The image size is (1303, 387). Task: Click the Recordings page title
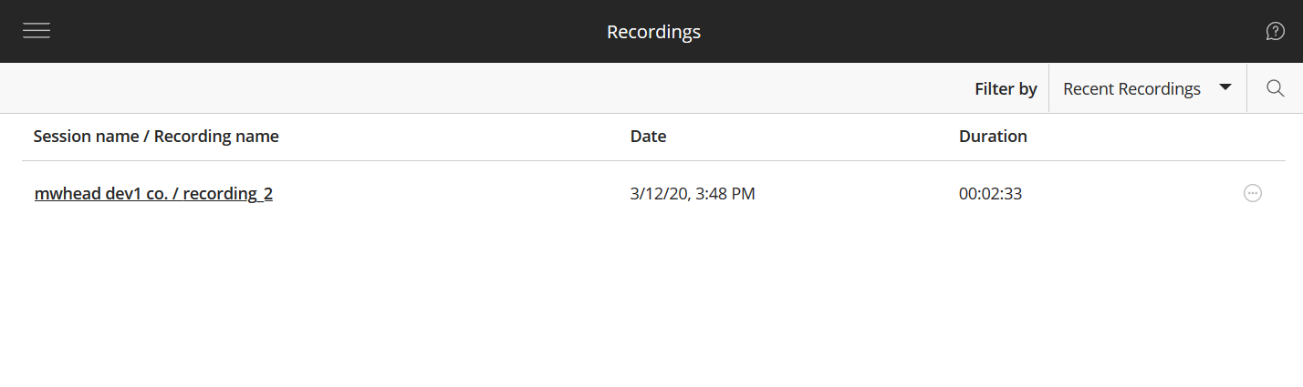coord(653,32)
